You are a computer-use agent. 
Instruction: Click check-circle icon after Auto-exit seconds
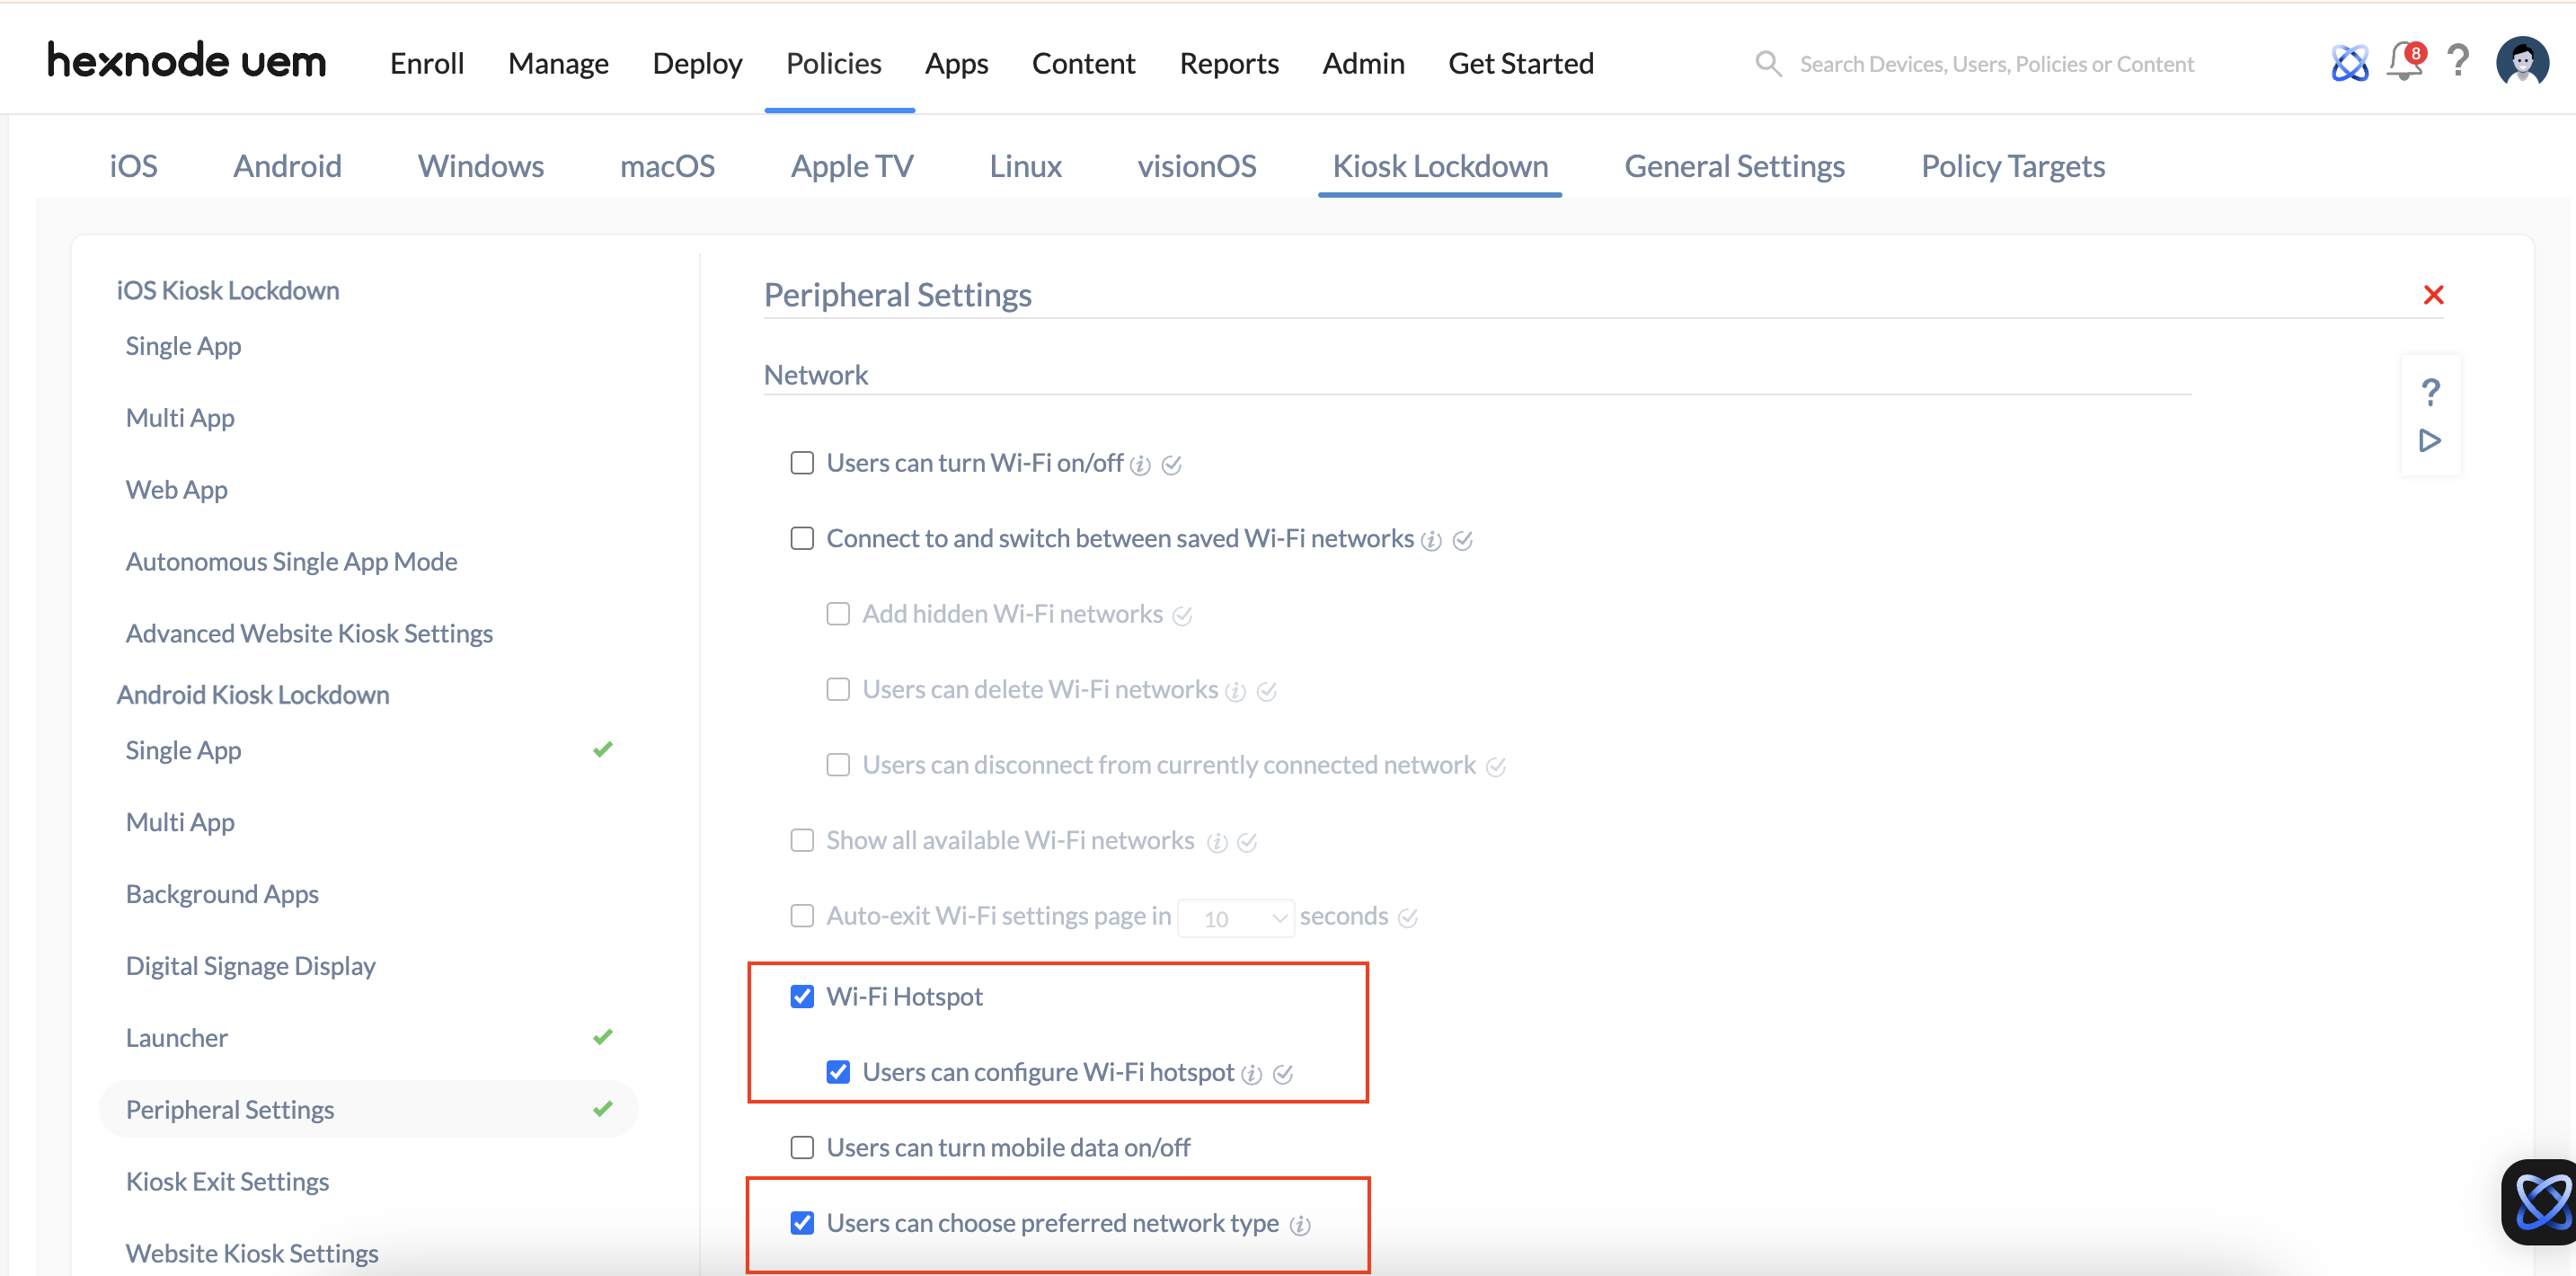click(x=1408, y=918)
